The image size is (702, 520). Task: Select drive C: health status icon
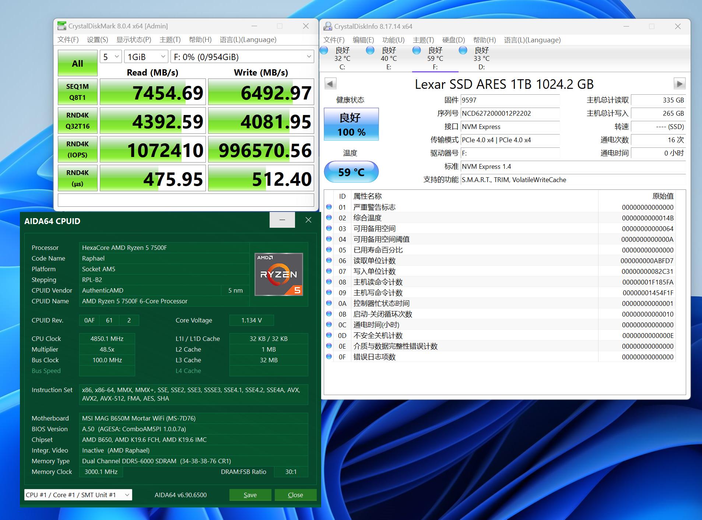pyautogui.click(x=324, y=50)
